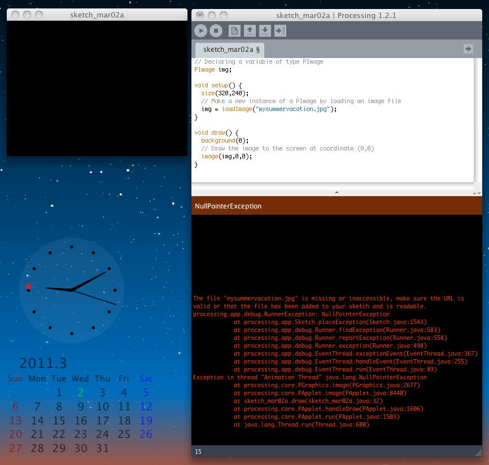Click the comment about Declaring a variable
This screenshot has height=465, width=489.
coord(259,61)
